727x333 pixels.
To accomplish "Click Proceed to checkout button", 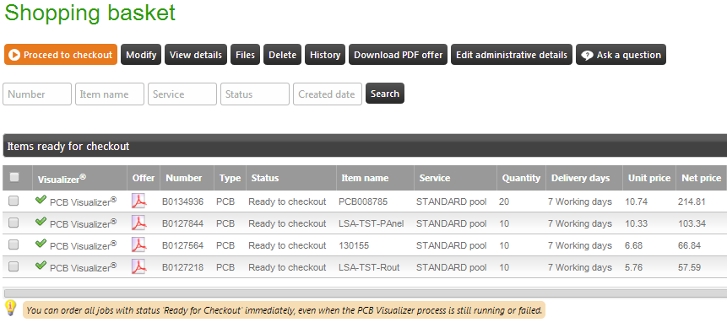I will click(61, 55).
